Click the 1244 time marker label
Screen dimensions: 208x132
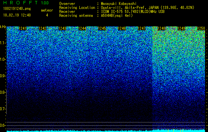82,28
